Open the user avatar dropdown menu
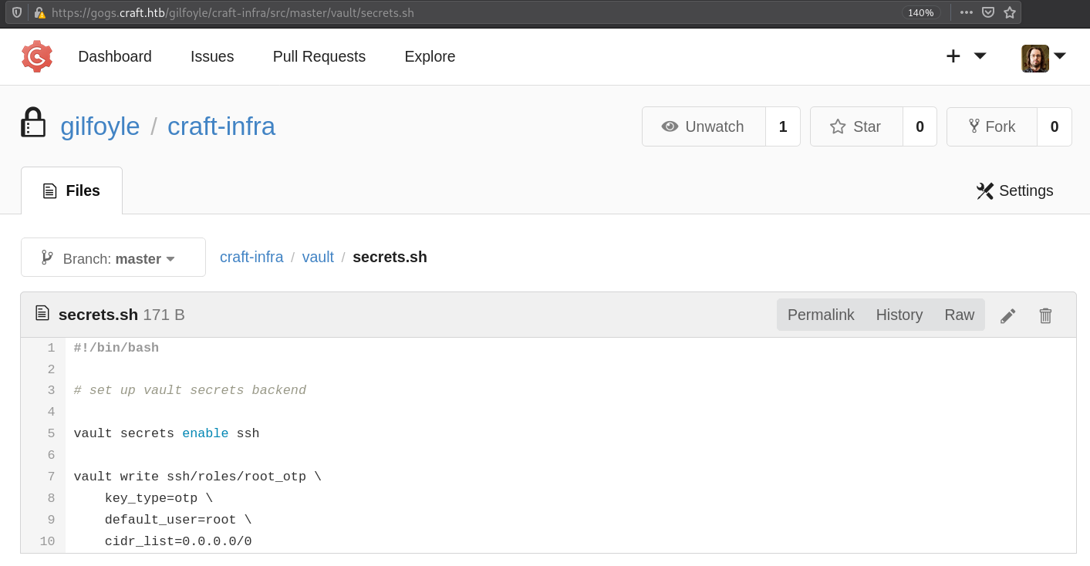Screen dimensions: 1090x566 [x=1043, y=58]
